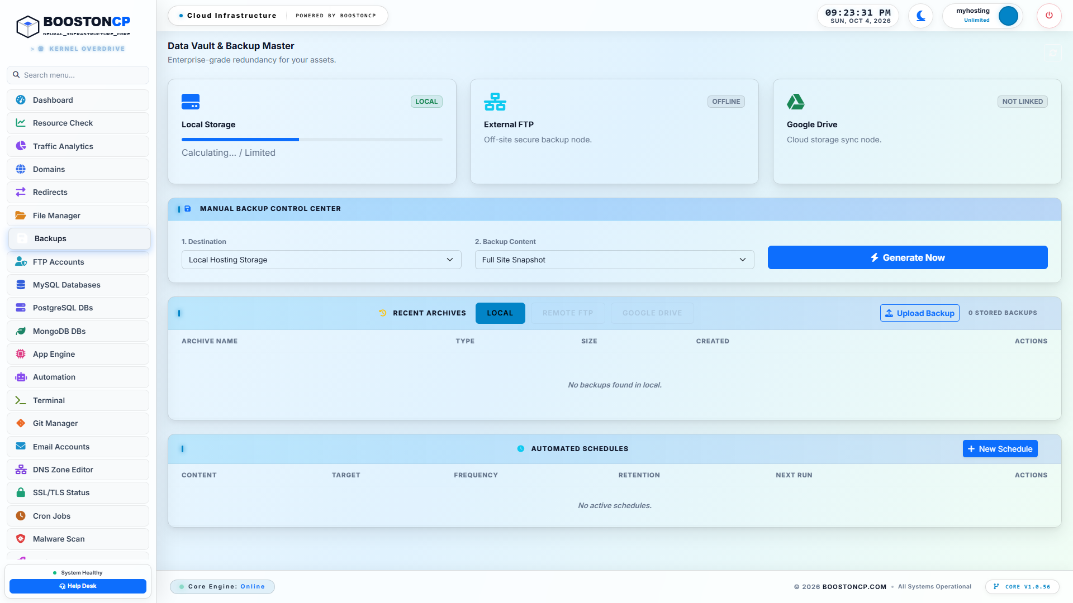The image size is (1073, 603).
Task: Click the App Engine chip icon
Action: pos(21,354)
